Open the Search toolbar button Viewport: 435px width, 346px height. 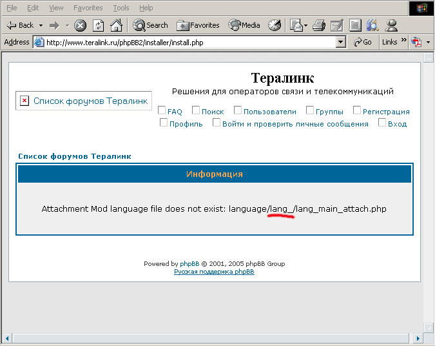click(x=150, y=25)
